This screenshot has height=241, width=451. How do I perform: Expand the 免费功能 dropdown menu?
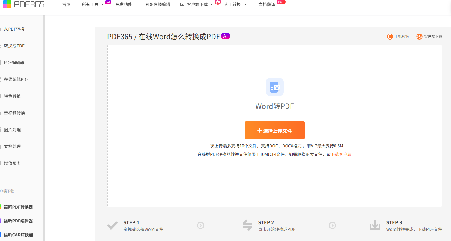pos(126,4)
